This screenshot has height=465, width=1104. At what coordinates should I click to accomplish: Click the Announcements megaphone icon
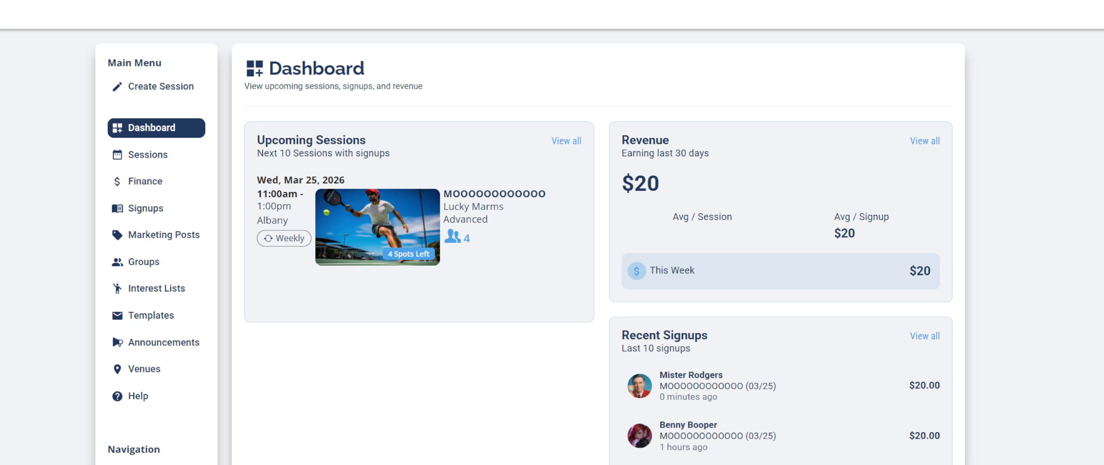pyautogui.click(x=117, y=342)
